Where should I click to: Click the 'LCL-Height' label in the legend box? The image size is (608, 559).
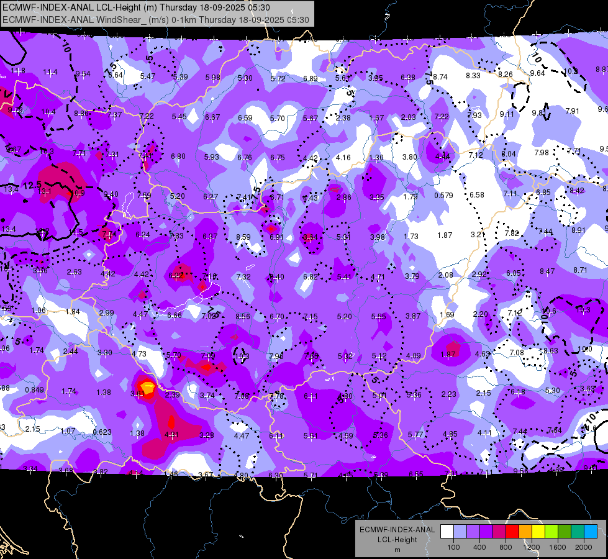pos(397,540)
